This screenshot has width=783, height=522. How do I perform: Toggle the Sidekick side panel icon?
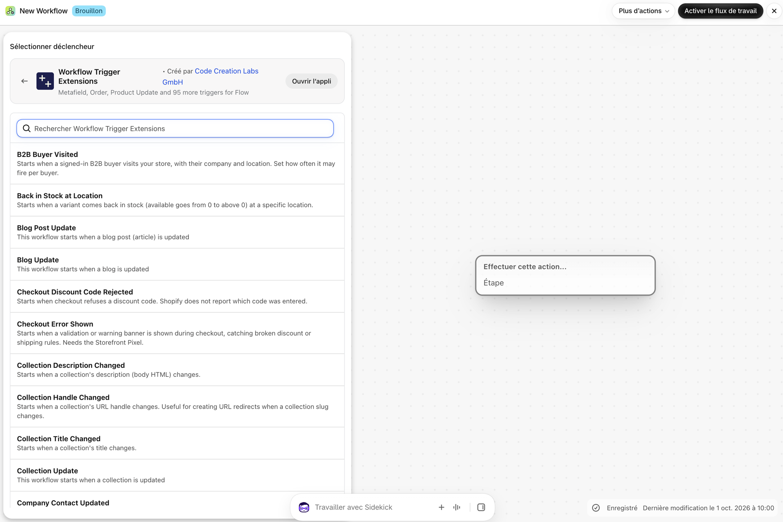(481, 507)
